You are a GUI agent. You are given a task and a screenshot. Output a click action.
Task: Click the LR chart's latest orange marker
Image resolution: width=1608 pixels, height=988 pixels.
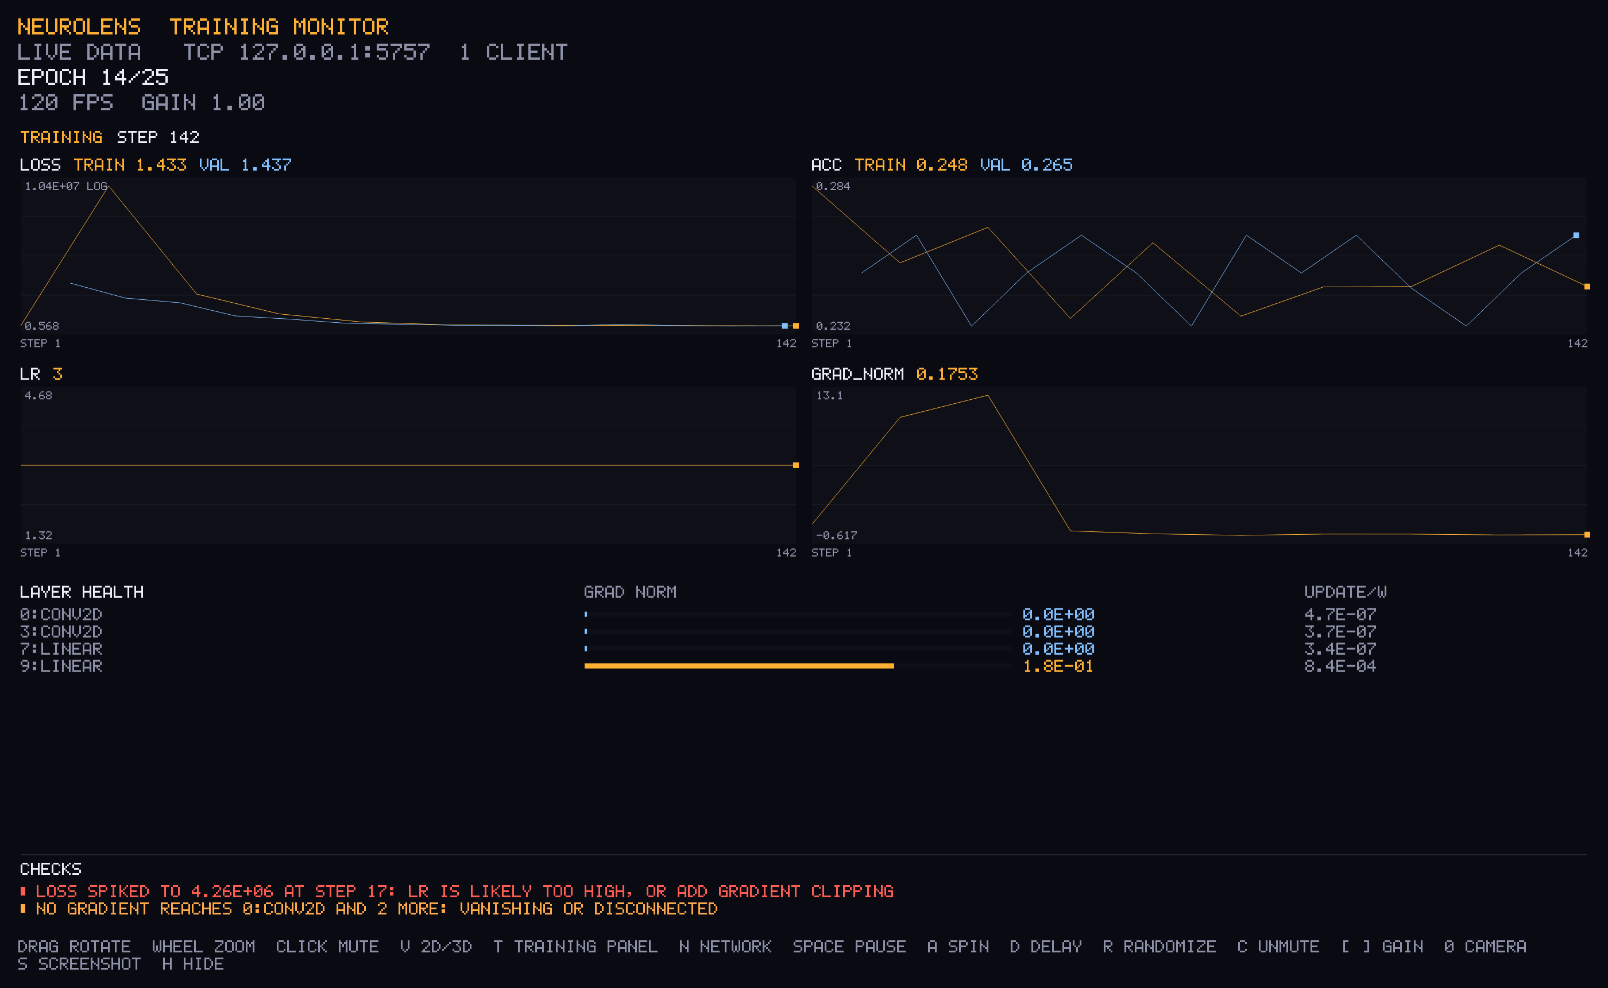(x=795, y=465)
